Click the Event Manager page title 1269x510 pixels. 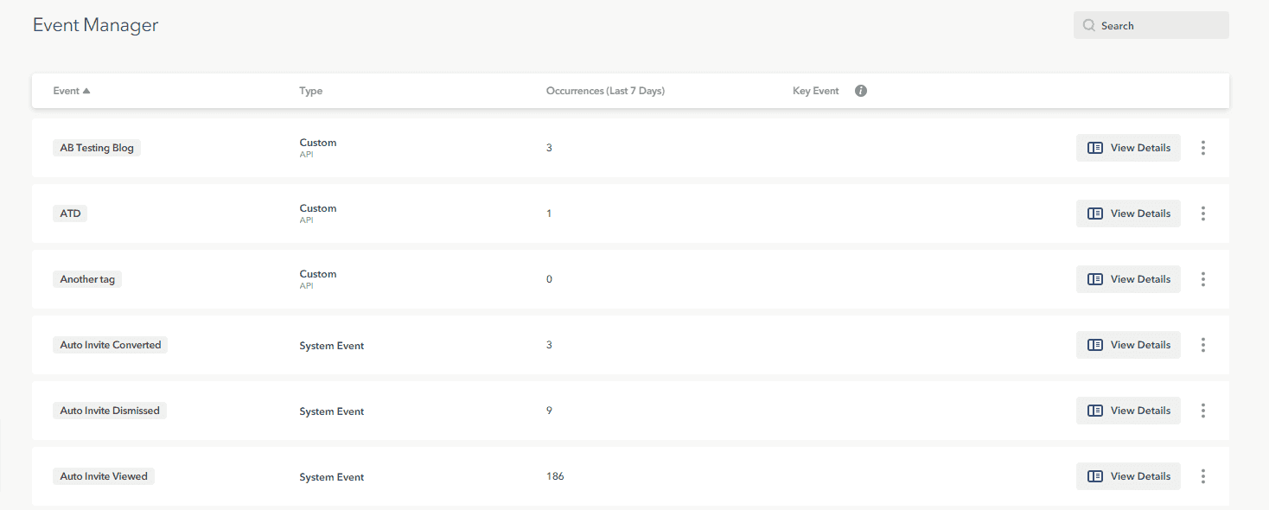point(96,25)
